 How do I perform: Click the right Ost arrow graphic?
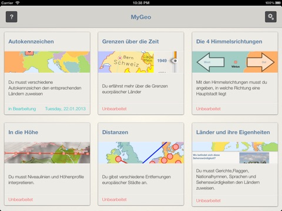(x=260, y=62)
